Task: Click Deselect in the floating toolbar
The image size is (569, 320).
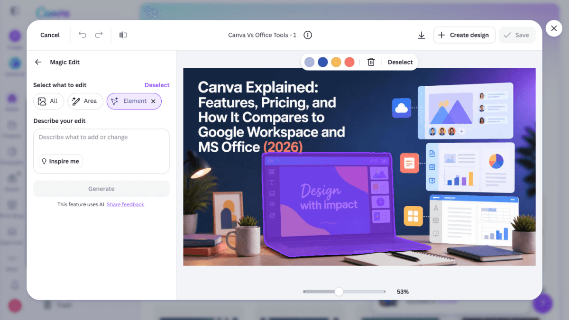Action: click(400, 62)
